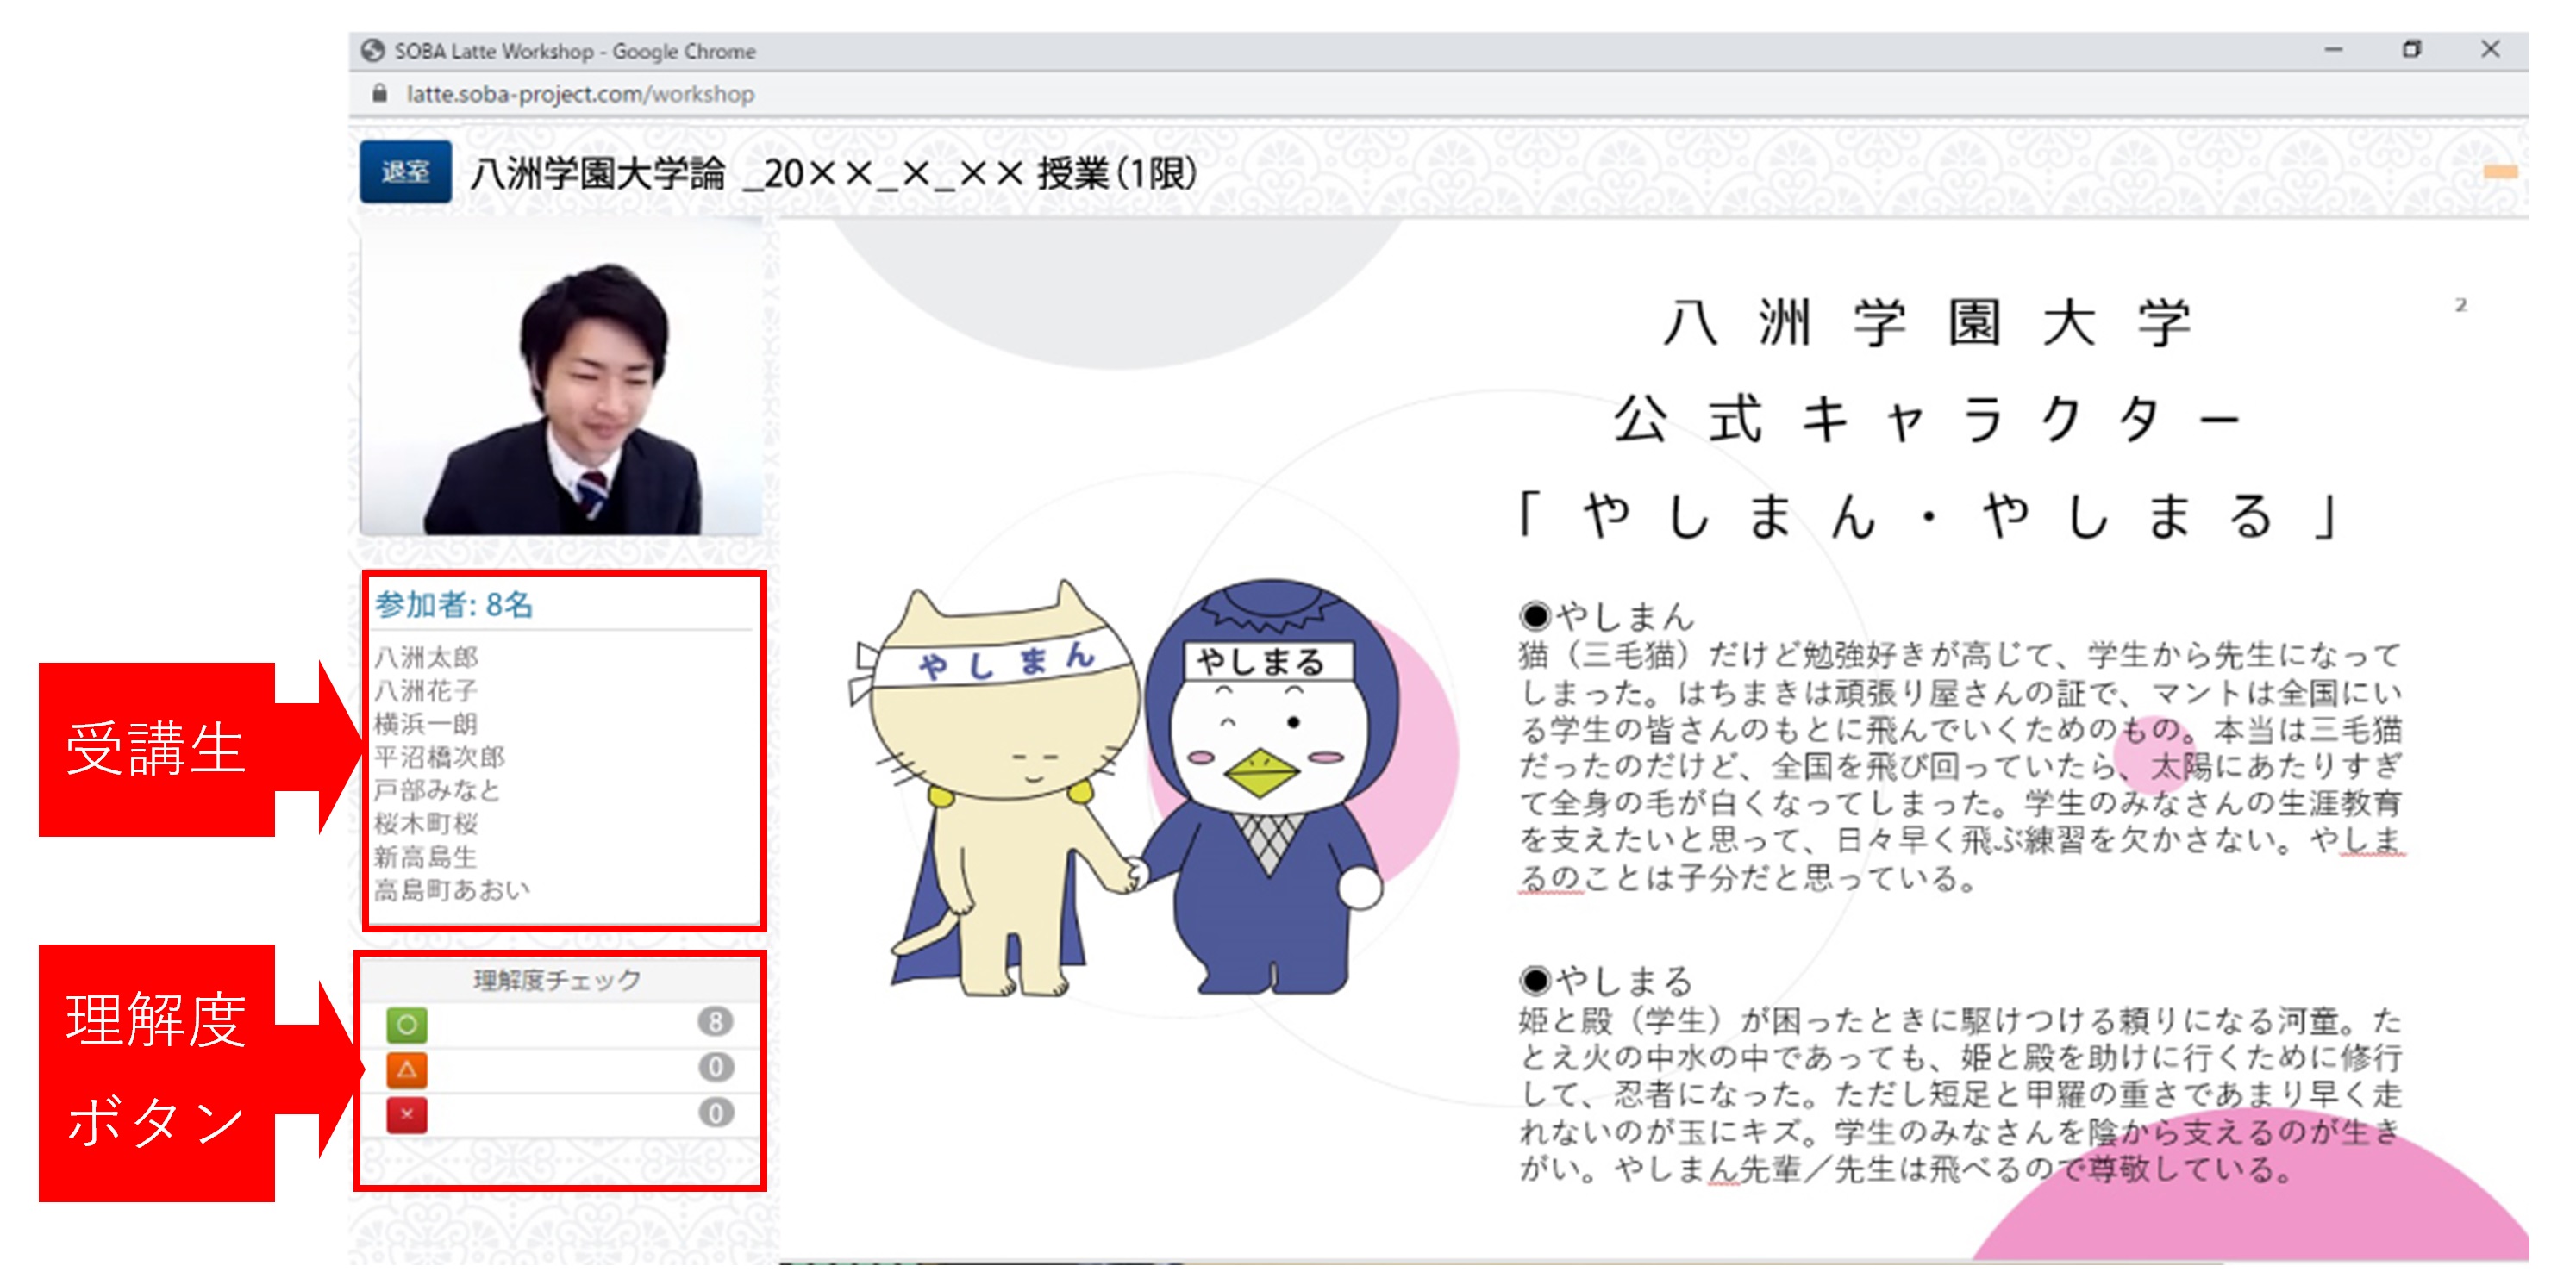
Task: Click the Chrome globe icon in title bar
Action: pos(373,51)
